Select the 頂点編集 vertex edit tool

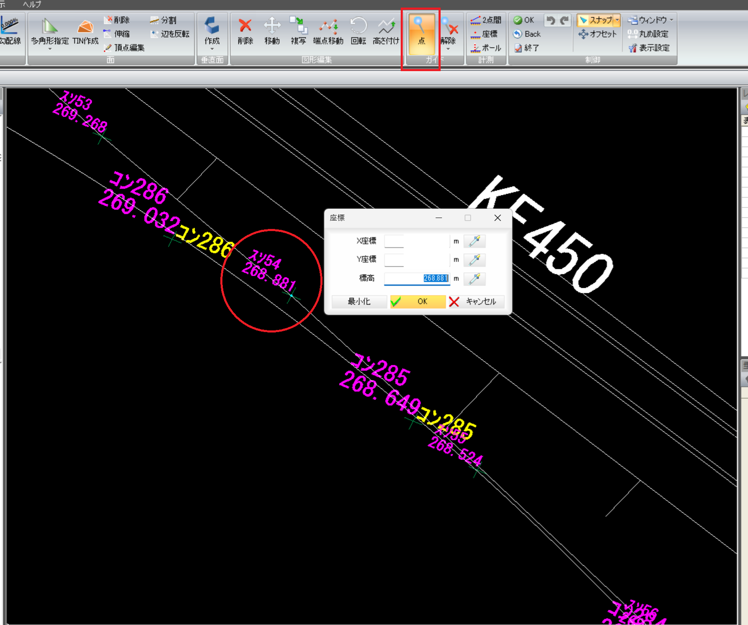(124, 48)
